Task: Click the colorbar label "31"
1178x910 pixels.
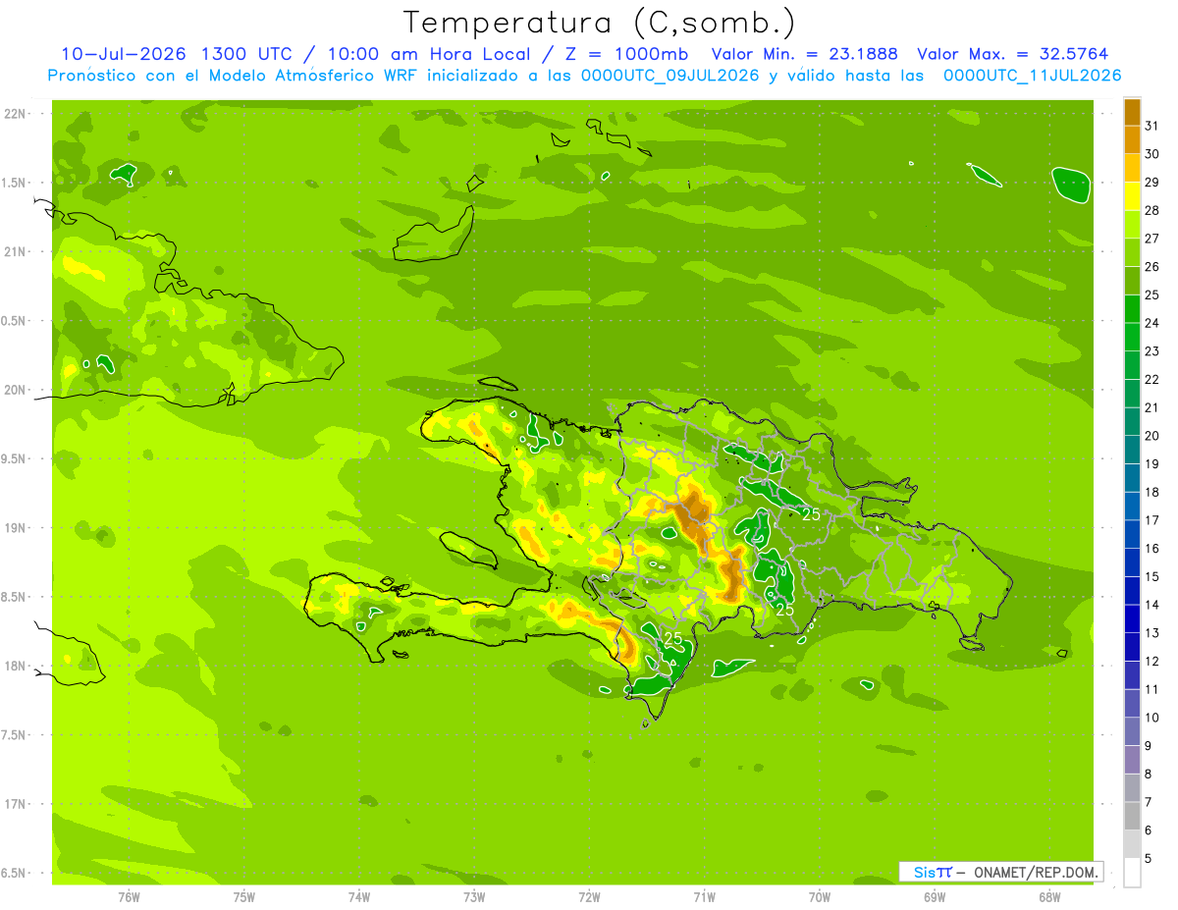Action: [x=1152, y=126]
